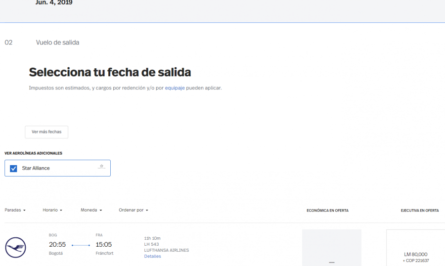Select the Económica en oferta column header
This screenshot has width=445, height=266.
327,211
